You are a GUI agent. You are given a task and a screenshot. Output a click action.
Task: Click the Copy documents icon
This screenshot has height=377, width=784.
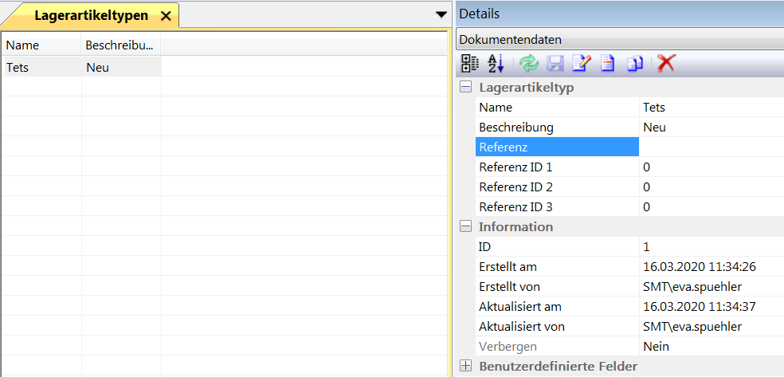pos(634,65)
